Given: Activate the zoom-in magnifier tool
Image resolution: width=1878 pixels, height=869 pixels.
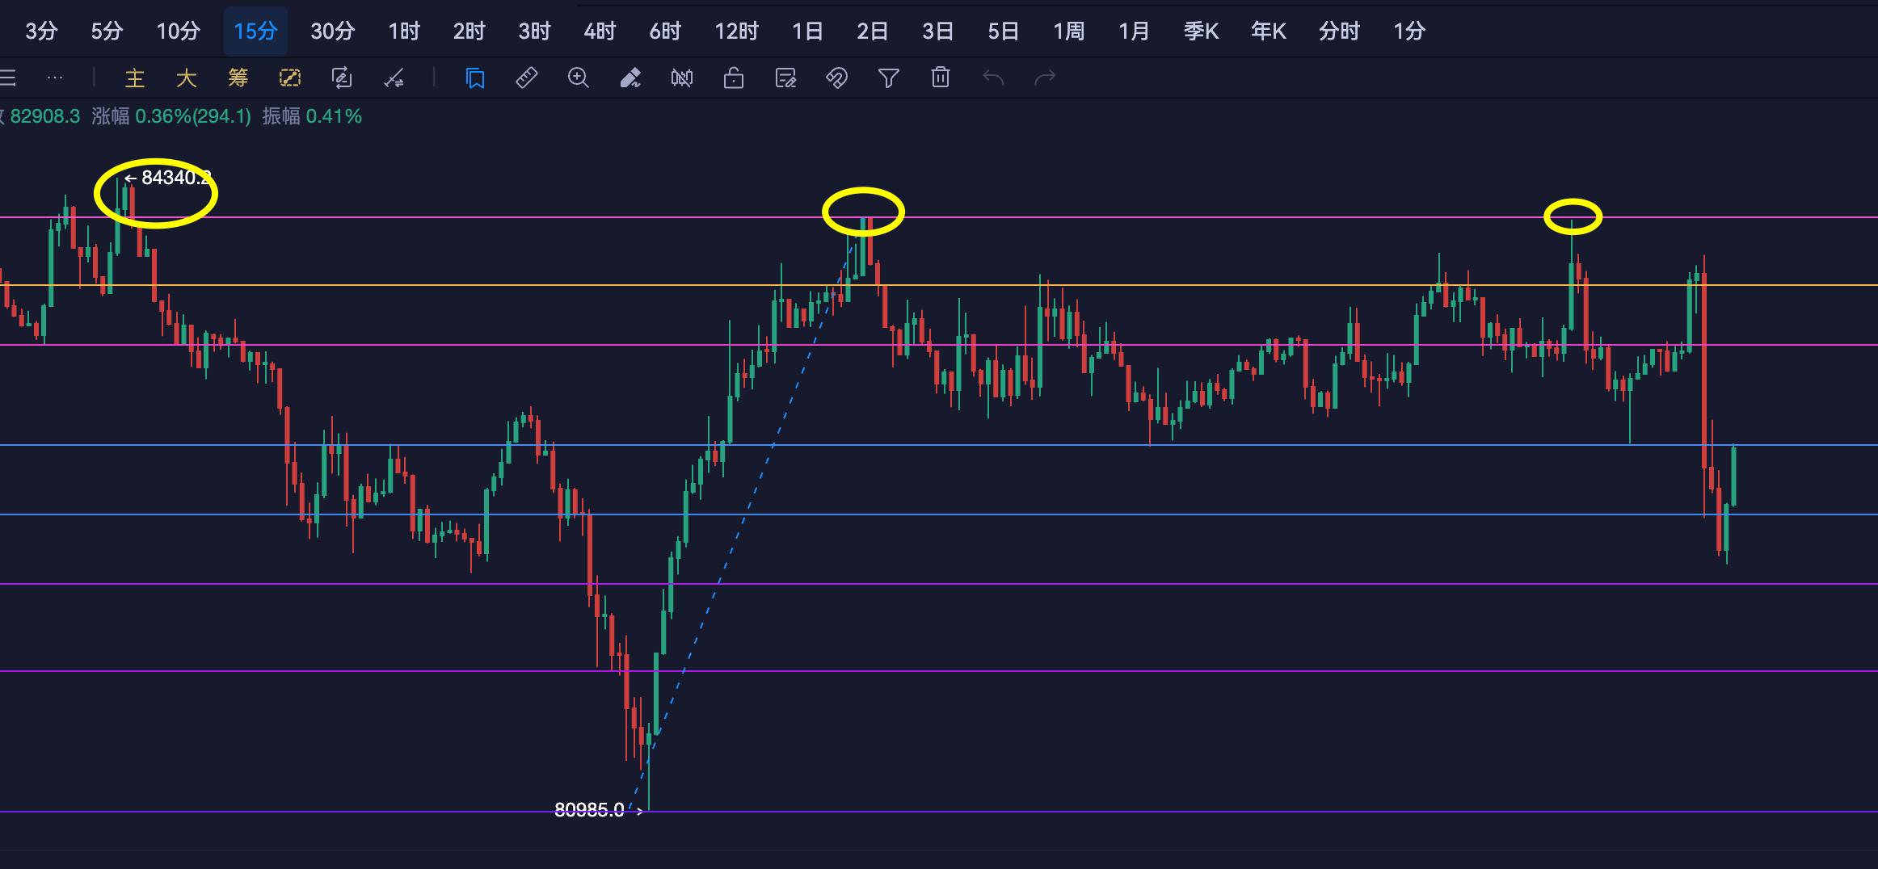Looking at the screenshot, I should click(579, 78).
